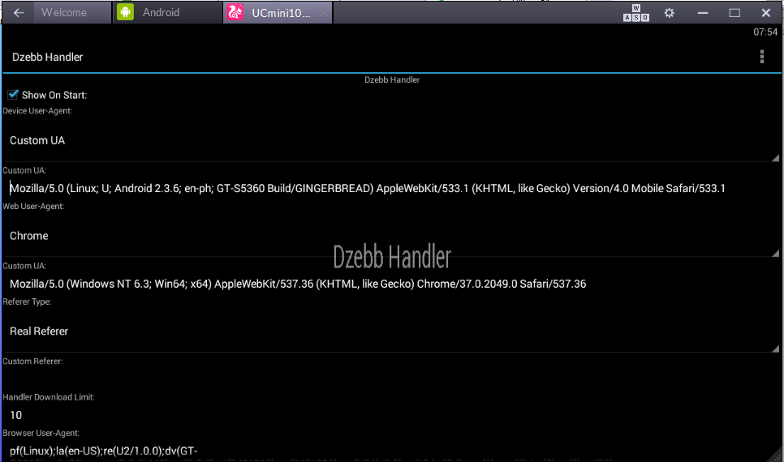Screen dimensions: 784x462
Task: Click the Referer Type label
Action: [x=27, y=302]
